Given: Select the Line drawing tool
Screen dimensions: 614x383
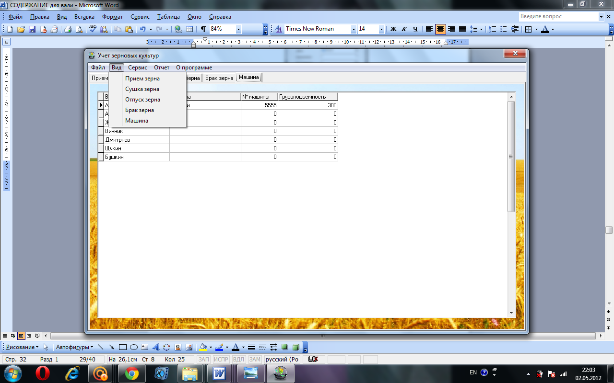Looking at the screenshot, I should (101, 347).
